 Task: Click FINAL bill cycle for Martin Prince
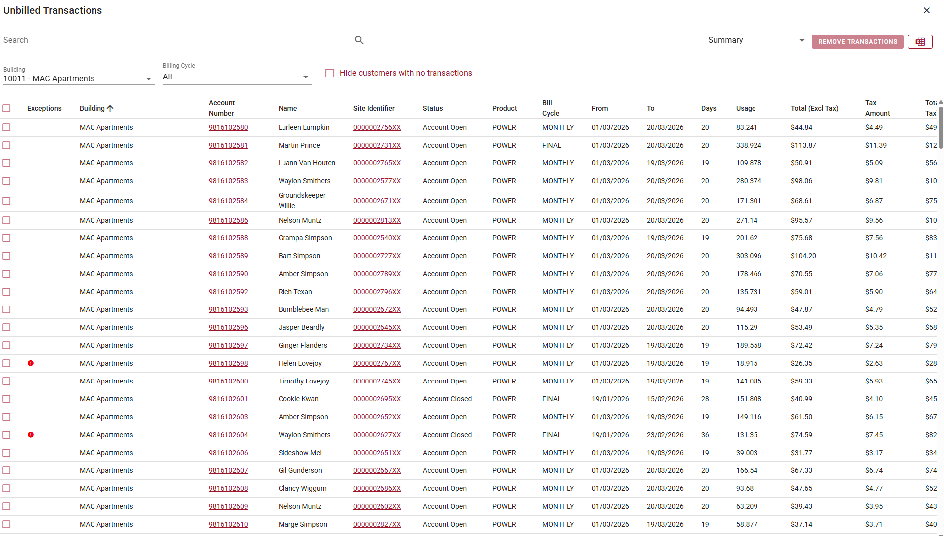552,145
